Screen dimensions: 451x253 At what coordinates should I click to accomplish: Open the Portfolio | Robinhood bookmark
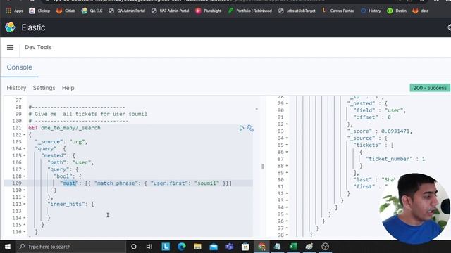pyautogui.click(x=249, y=11)
